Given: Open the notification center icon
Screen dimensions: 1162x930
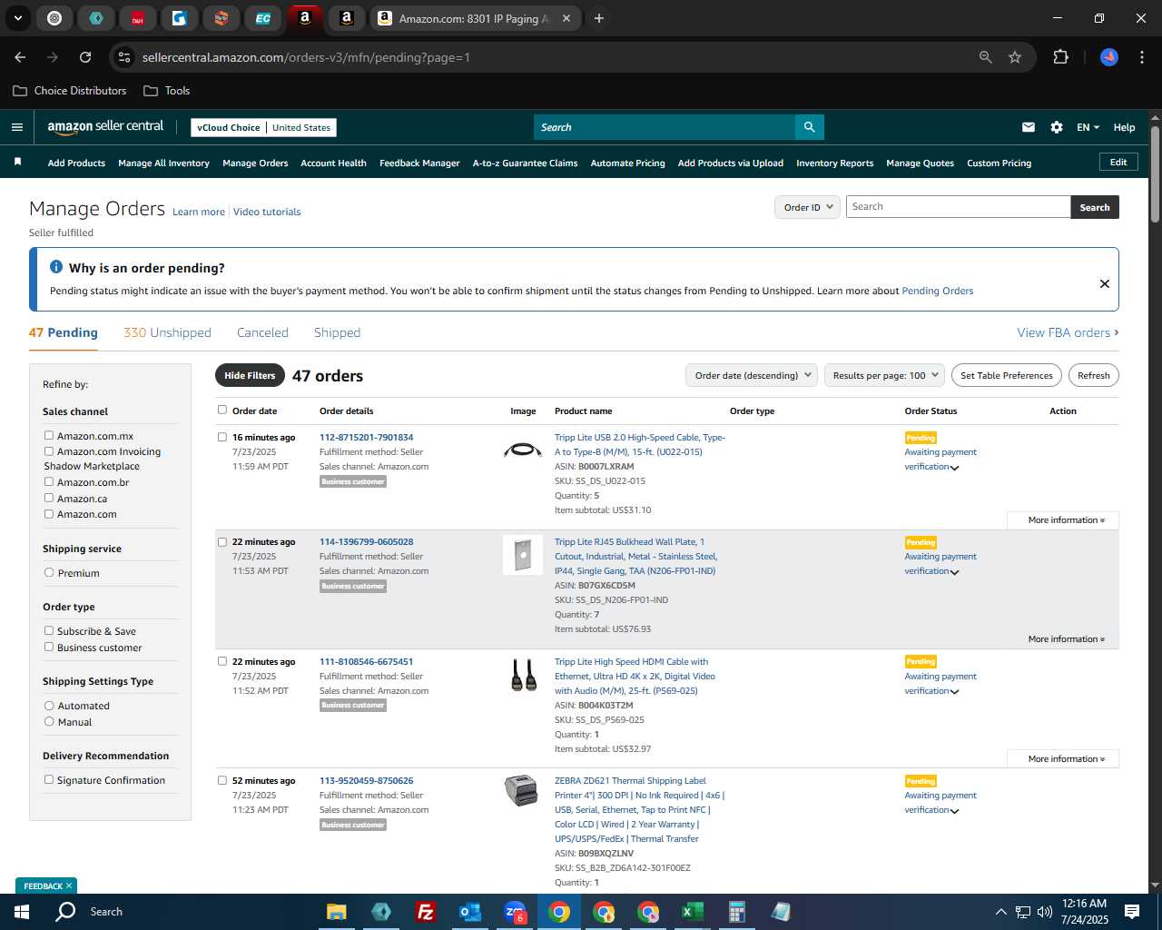Looking at the screenshot, I should click(x=1132, y=912).
